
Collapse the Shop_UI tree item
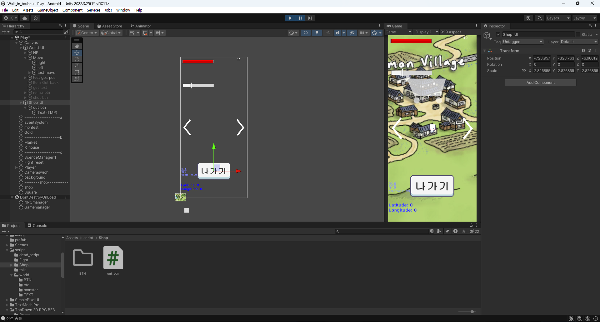click(x=21, y=103)
